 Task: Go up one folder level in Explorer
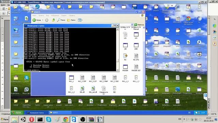(x=53, y=20)
